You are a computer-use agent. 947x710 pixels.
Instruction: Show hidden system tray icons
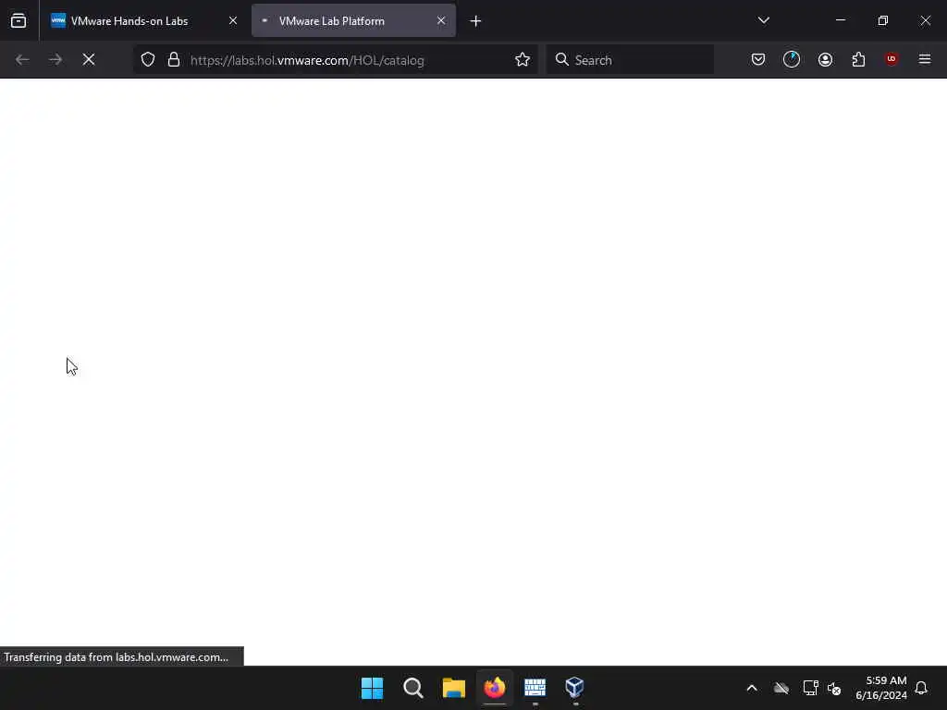[752, 688]
